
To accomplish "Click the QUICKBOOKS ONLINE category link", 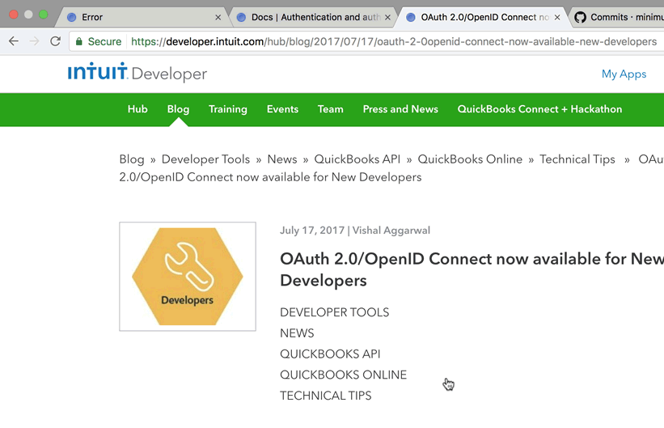I will pos(344,375).
